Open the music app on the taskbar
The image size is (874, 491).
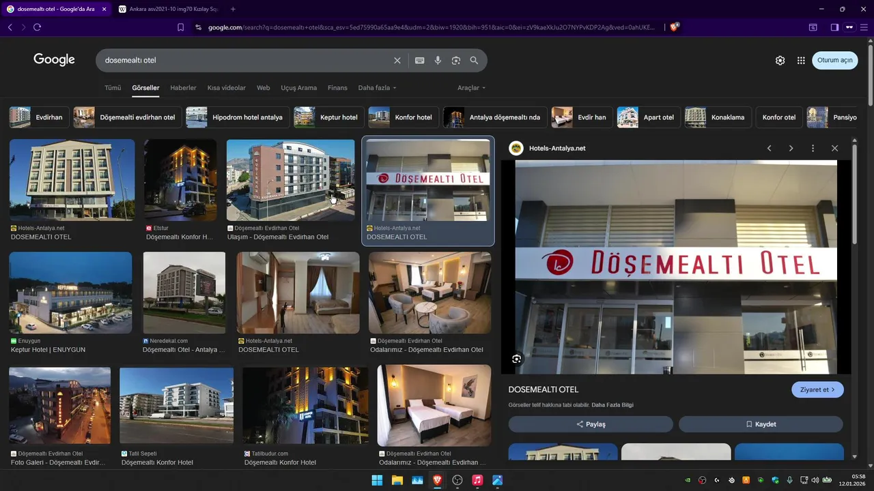tap(477, 480)
